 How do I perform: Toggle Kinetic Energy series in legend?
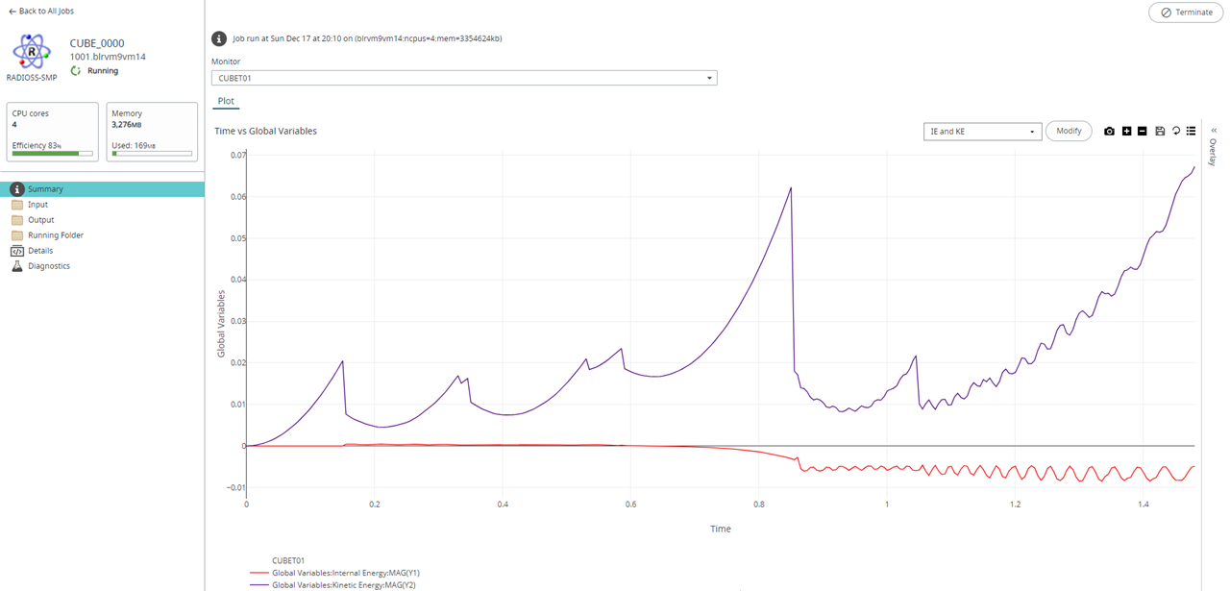pos(345,584)
